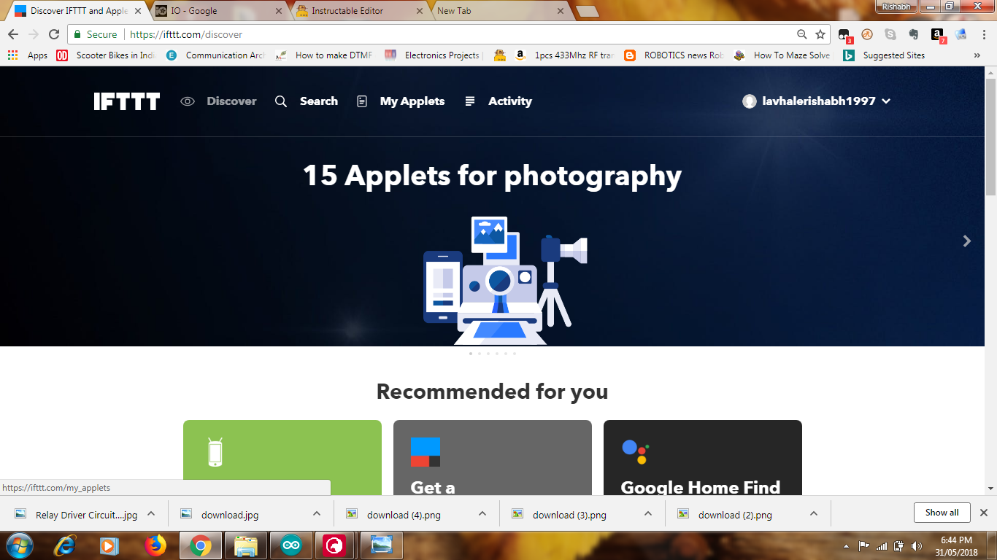Click the zoom magnifier icon in address bar

801,34
